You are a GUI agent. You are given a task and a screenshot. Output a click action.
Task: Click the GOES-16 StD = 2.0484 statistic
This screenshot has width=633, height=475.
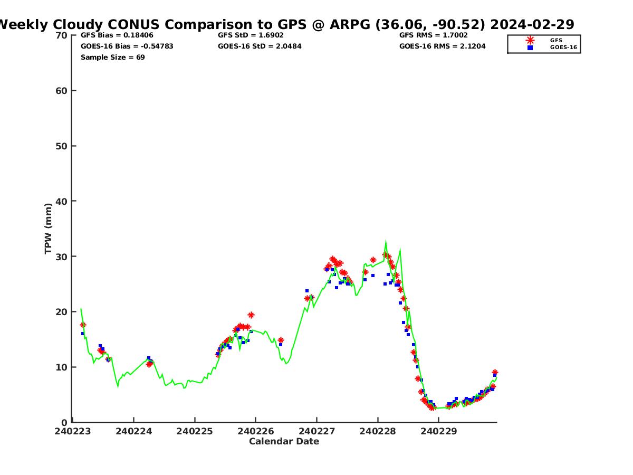point(260,46)
